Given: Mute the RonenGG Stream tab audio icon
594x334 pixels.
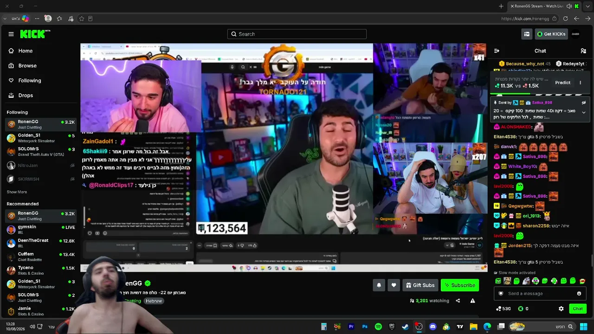Looking at the screenshot, I should pos(569,6).
